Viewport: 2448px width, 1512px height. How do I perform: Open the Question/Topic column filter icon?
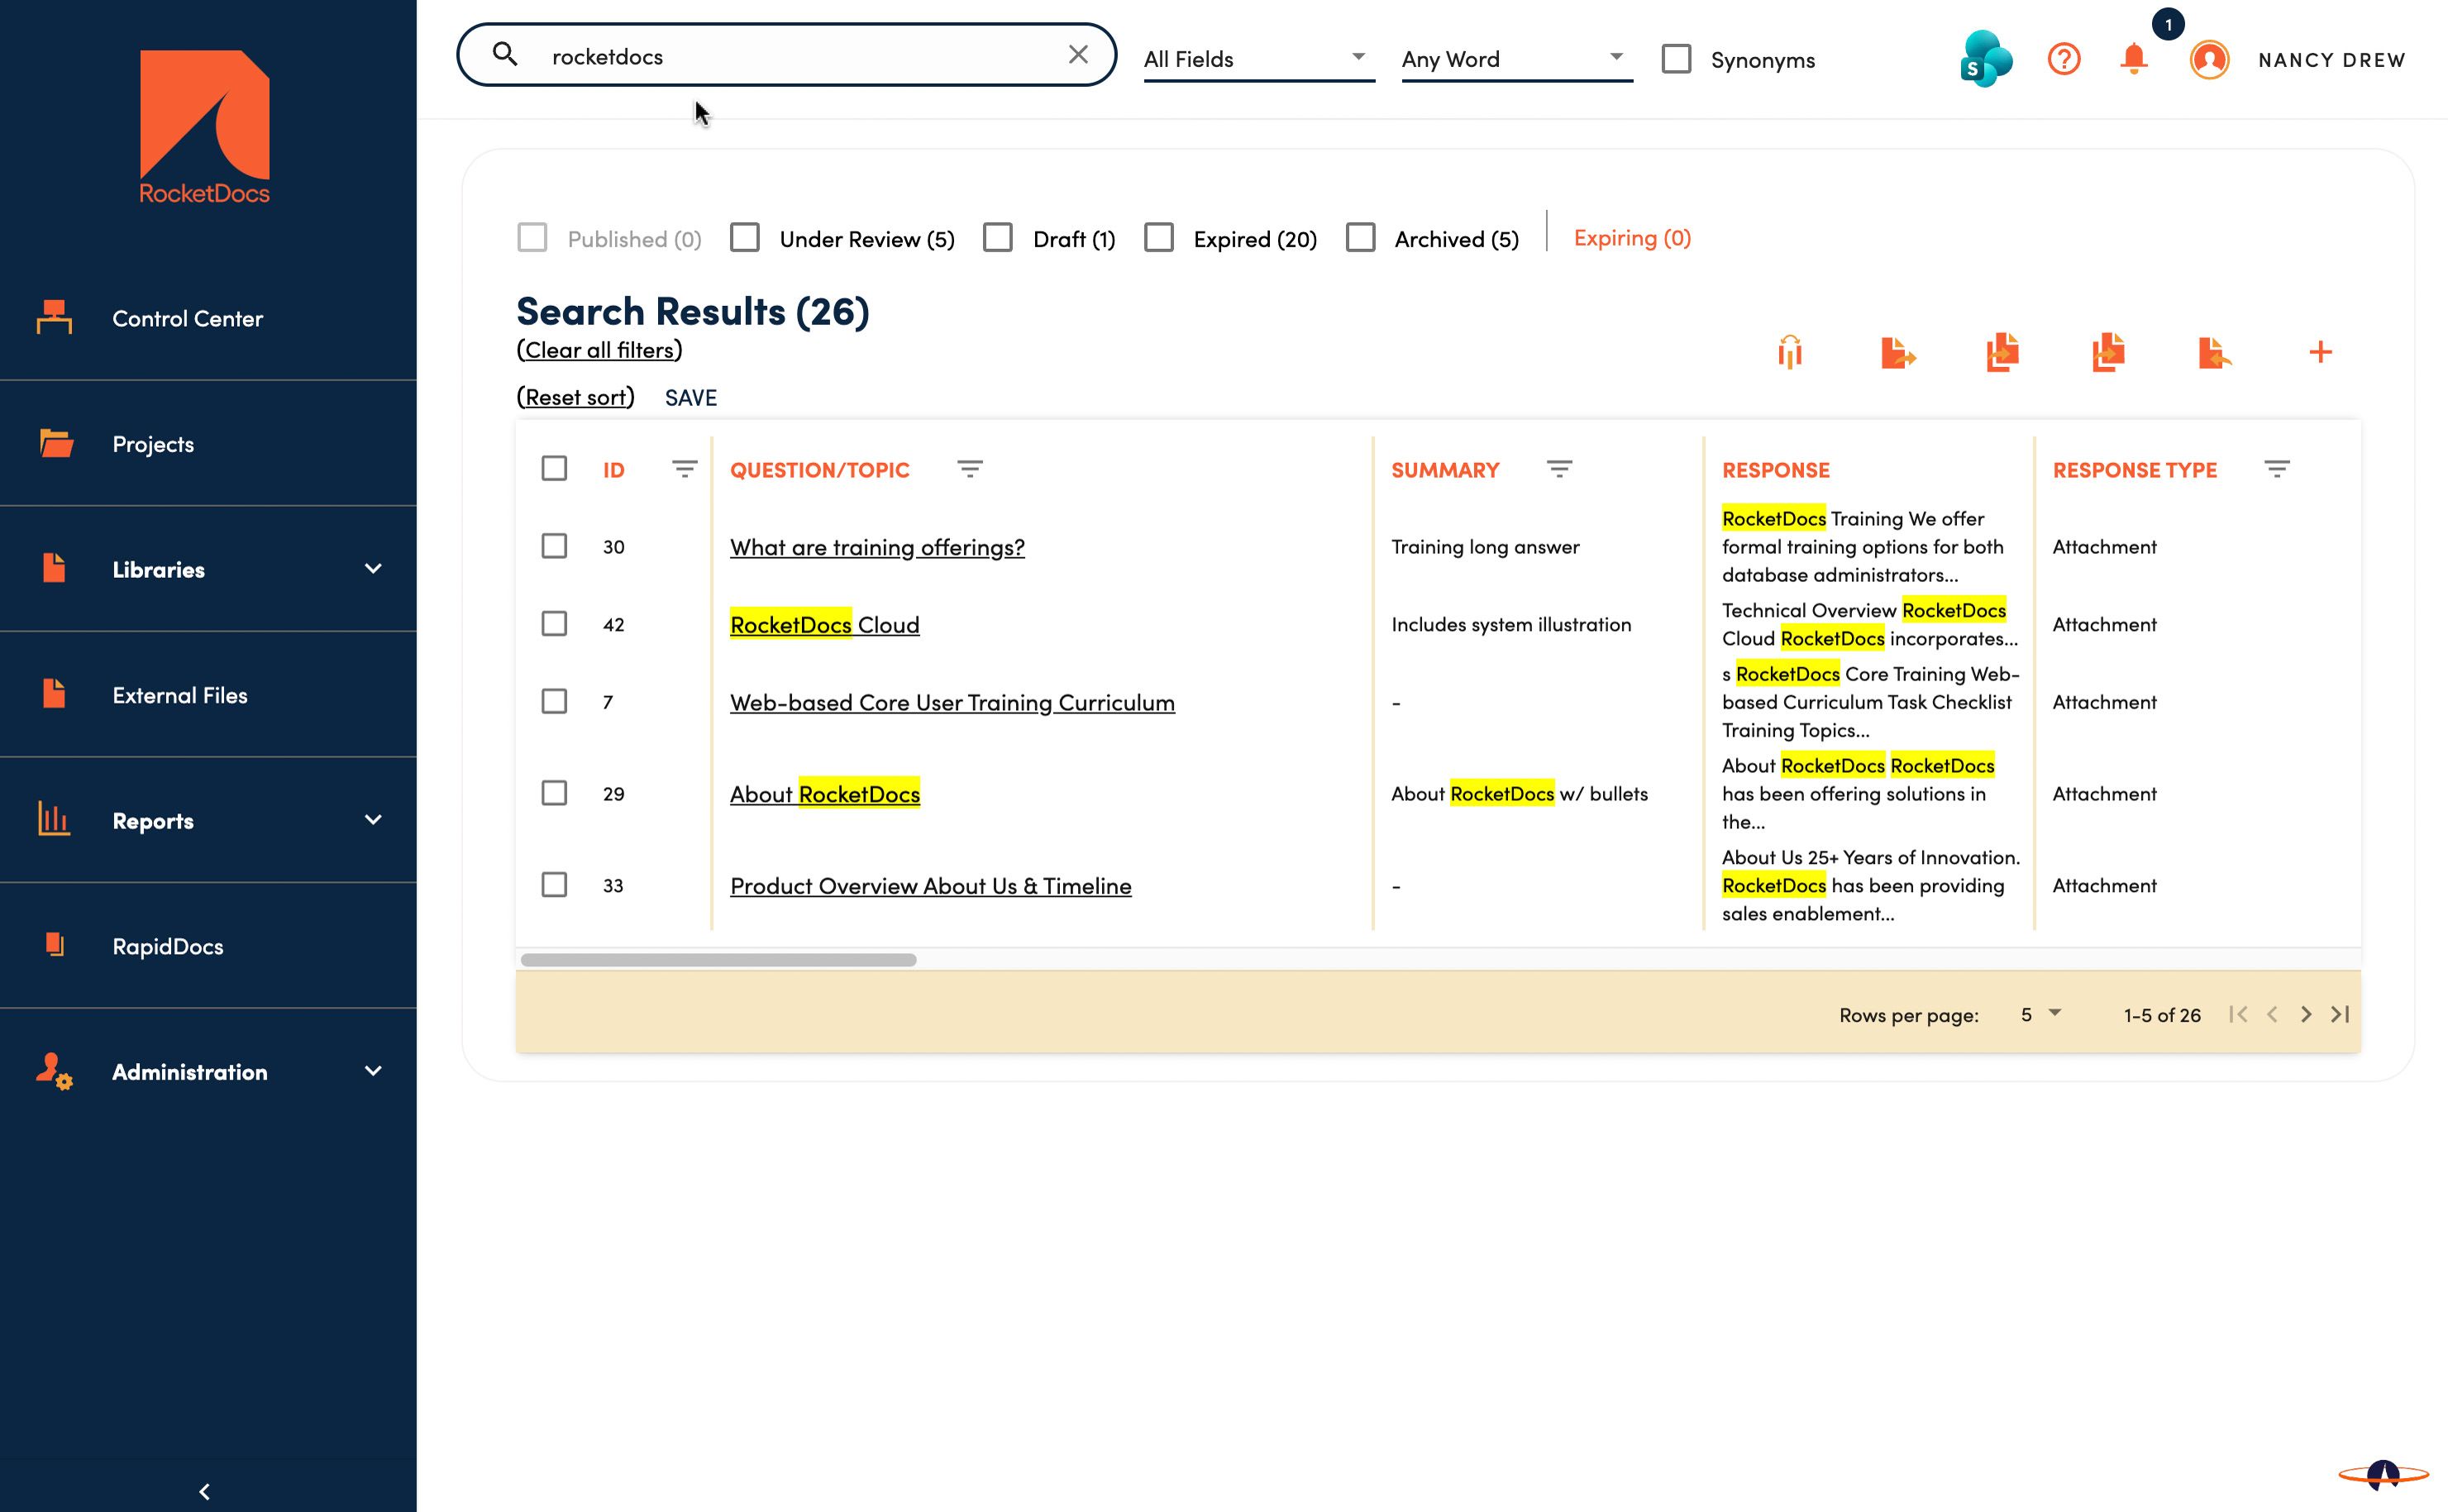coord(969,469)
